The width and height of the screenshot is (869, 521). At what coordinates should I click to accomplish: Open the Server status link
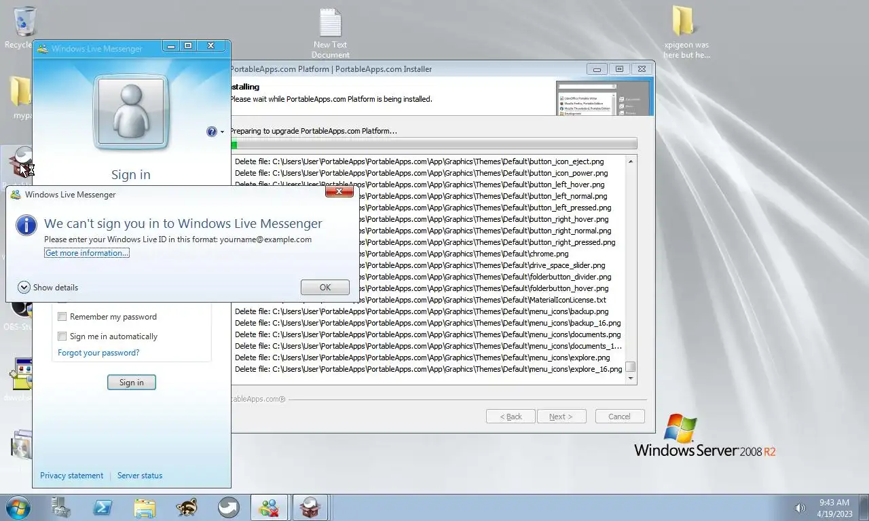[140, 476]
